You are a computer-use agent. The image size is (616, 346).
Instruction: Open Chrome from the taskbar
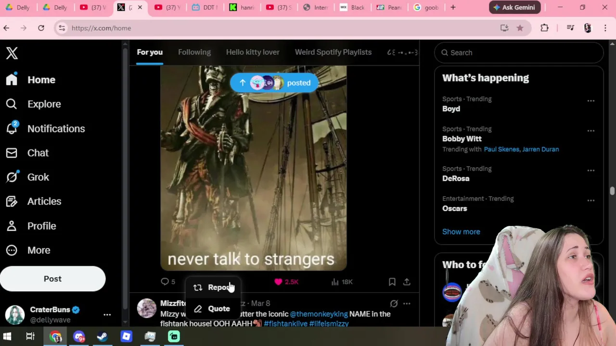coord(55,336)
